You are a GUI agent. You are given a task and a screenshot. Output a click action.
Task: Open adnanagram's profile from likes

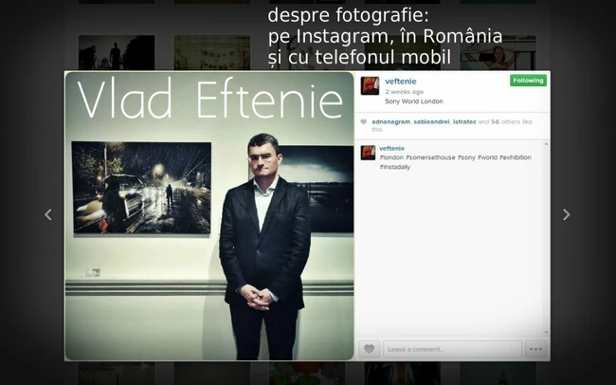[x=390, y=121]
